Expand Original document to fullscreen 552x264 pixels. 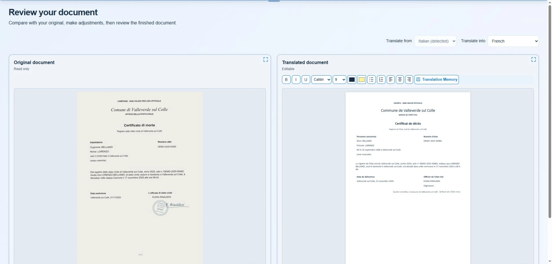point(265,59)
